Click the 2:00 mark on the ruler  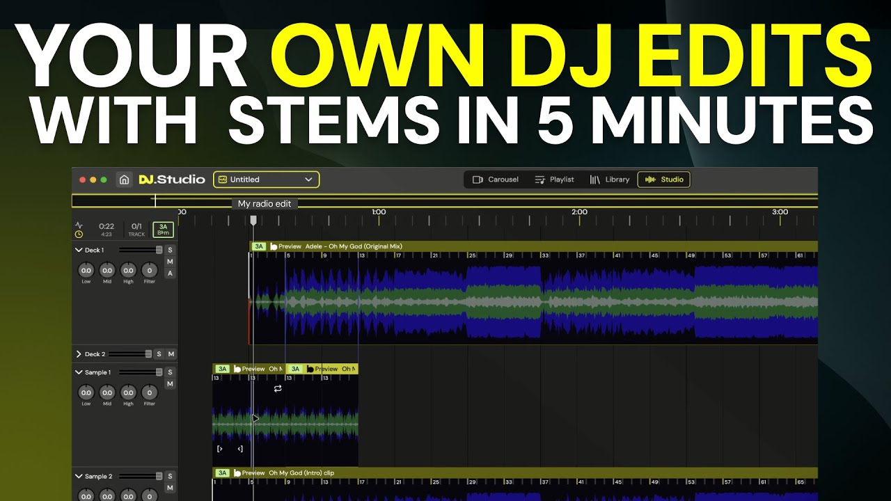coord(579,212)
